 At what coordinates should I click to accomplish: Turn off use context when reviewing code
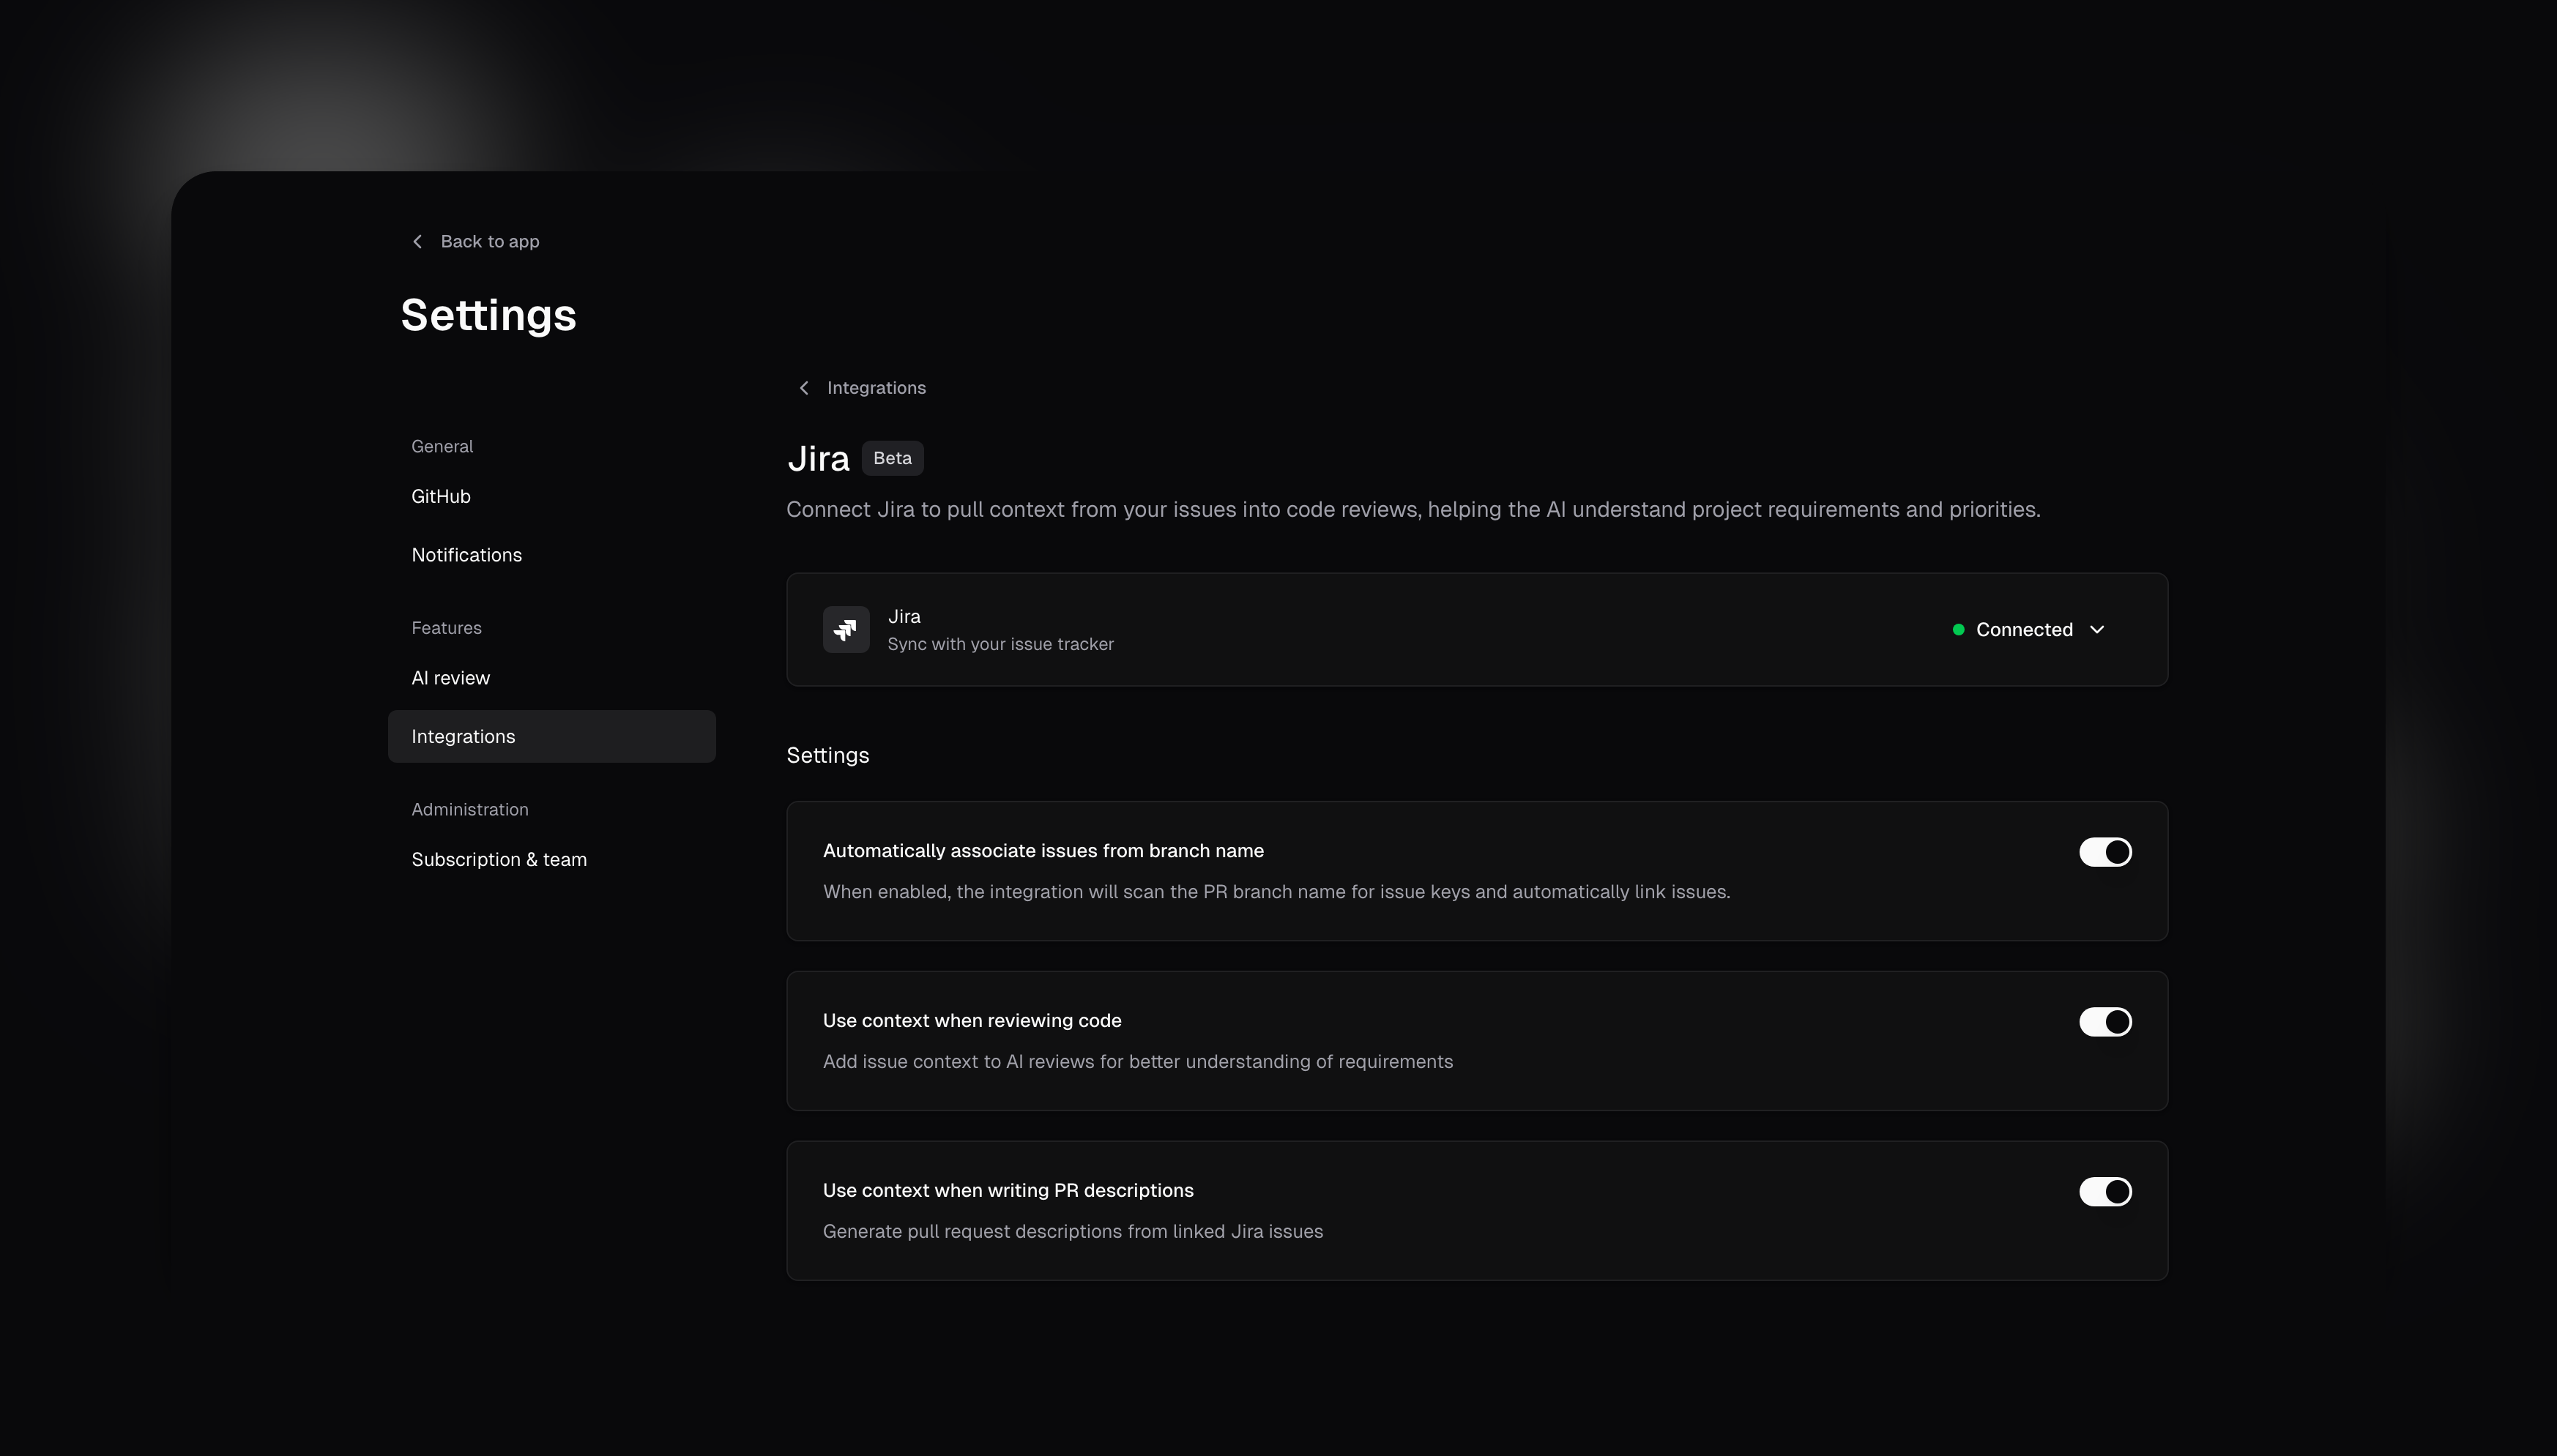[x=2104, y=1022]
